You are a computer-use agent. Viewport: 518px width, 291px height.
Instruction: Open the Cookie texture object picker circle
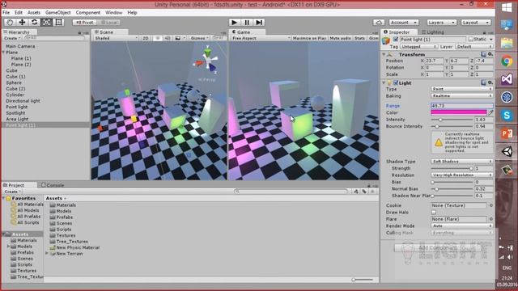pos(491,205)
